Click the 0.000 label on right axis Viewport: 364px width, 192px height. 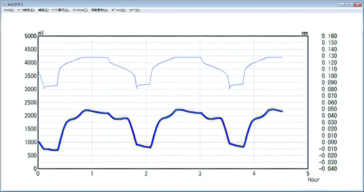pos(329,142)
